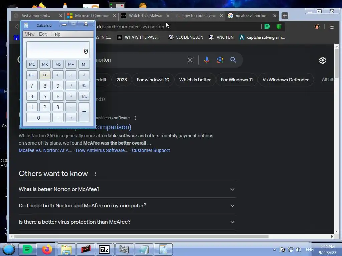
Task: Expand What is better Norton or McAfee
Action: pyautogui.click(x=127, y=189)
